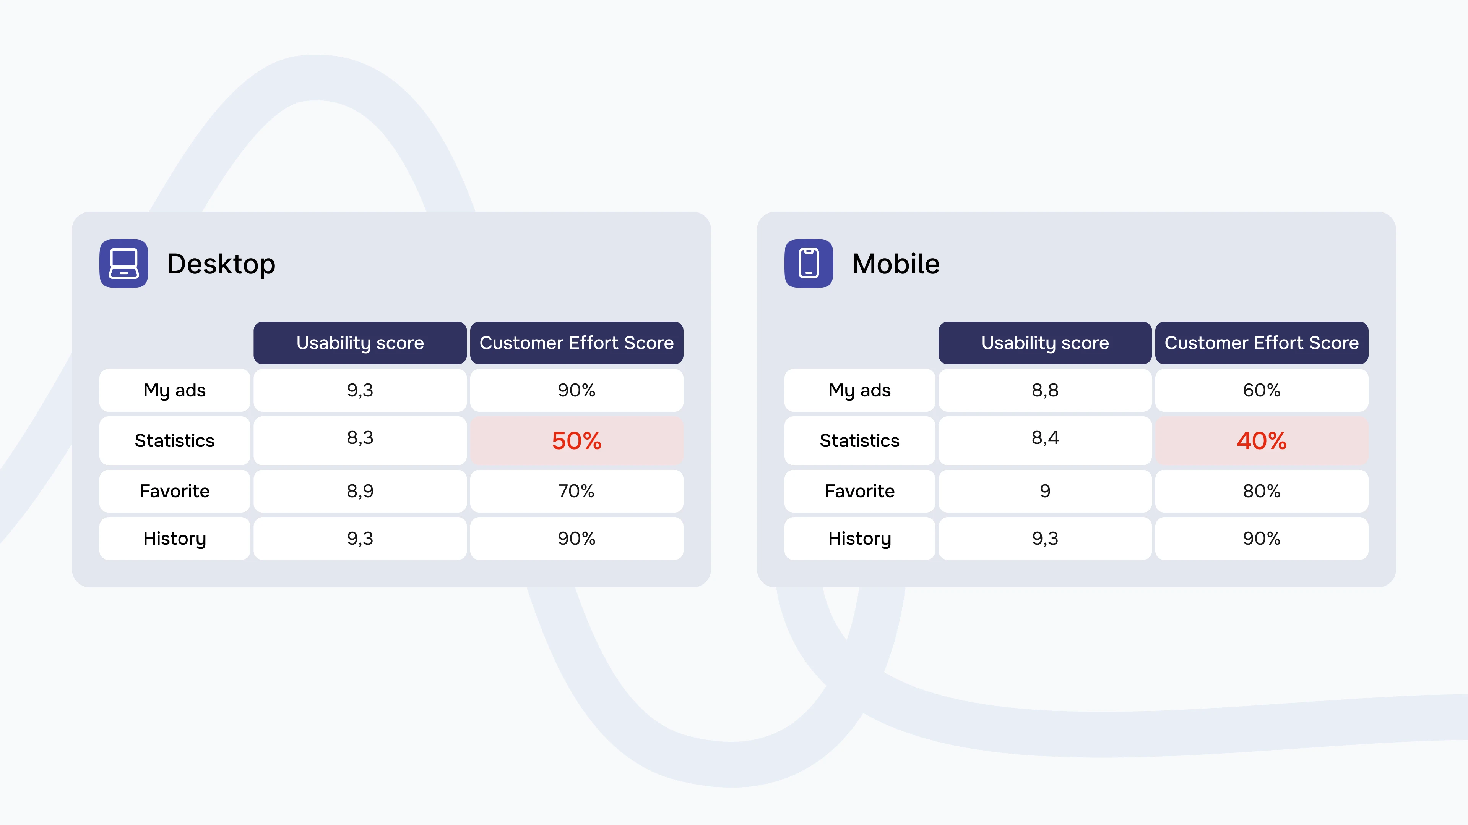
Task: Choose the Desktop Favorite row label
Action: coord(174,491)
